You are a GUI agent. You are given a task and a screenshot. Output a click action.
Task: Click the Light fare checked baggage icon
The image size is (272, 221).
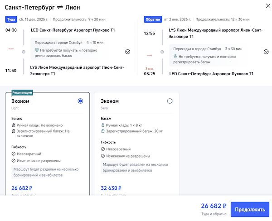(x=14, y=131)
